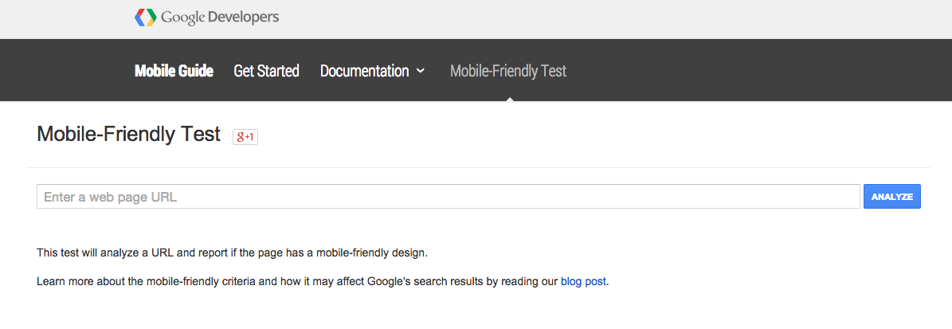Click the Mobile-Friendly Test page heading
Viewport: 952px width, 329px height.
129,134
